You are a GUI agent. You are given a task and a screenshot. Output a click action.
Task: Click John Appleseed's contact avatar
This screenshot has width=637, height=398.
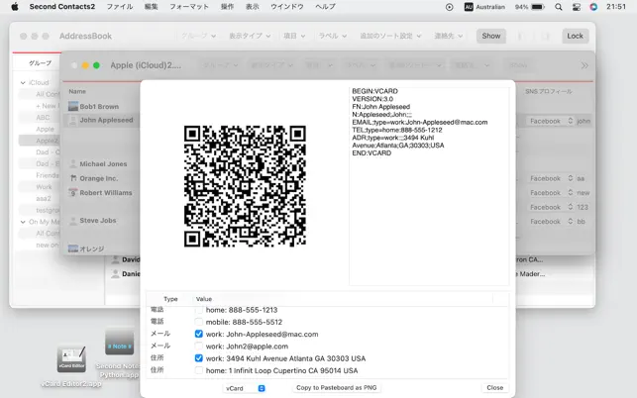coord(73,120)
